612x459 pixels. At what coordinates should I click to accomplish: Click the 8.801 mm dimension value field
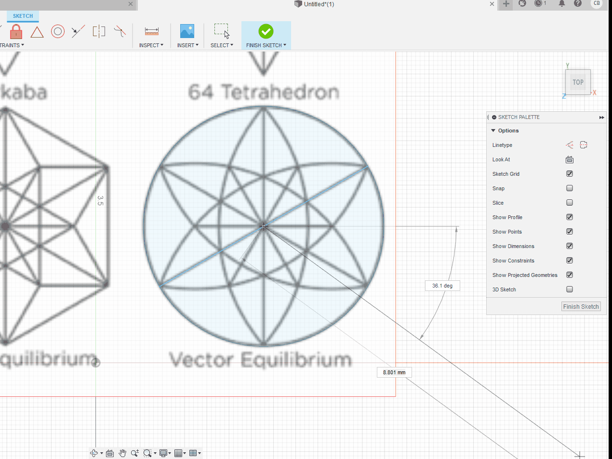pos(394,372)
